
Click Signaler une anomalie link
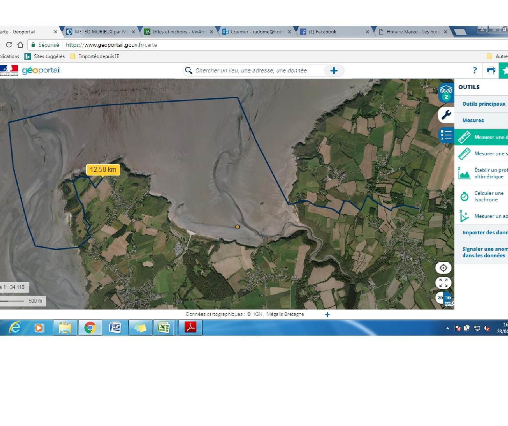point(484,252)
